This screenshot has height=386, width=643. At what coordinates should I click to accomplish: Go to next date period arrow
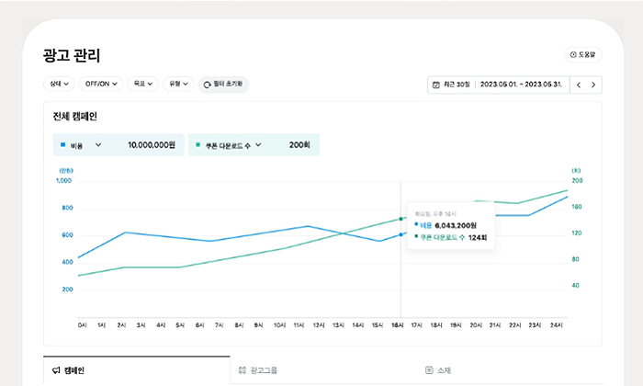tap(593, 85)
